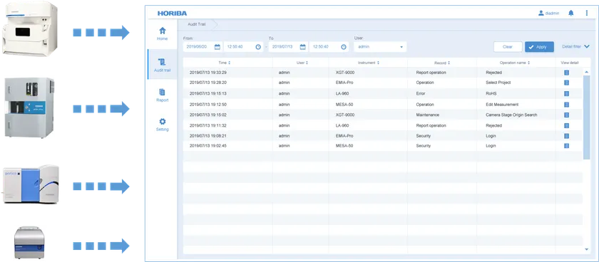Image resolution: width=599 pixels, height=262 pixels.
Task: Open the Setting gear in sidebar
Action: pyautogui.click(x=163, y=125)
